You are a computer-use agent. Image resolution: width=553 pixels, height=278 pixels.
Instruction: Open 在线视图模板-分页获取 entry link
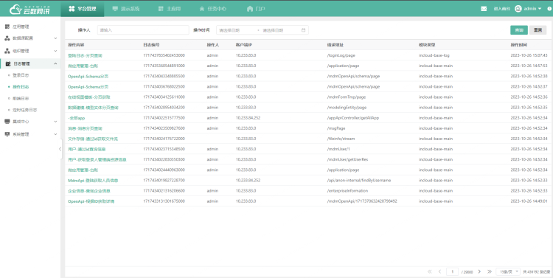pyautogui.click(x=88, y=97)
